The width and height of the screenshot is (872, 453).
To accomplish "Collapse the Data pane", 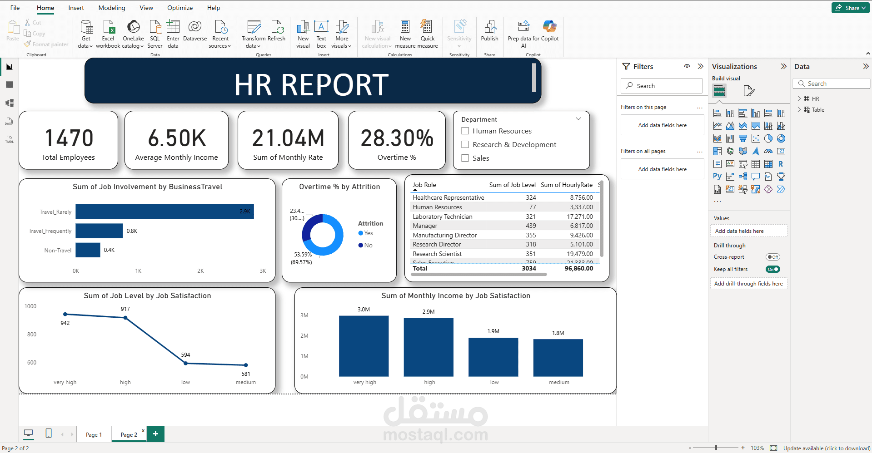I will [866, 66].
